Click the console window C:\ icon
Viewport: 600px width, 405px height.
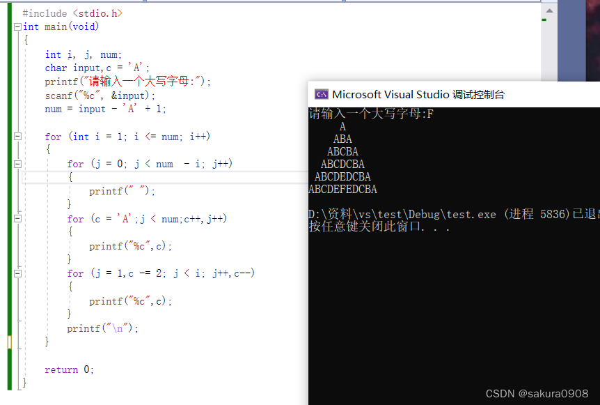coord(321,93)
